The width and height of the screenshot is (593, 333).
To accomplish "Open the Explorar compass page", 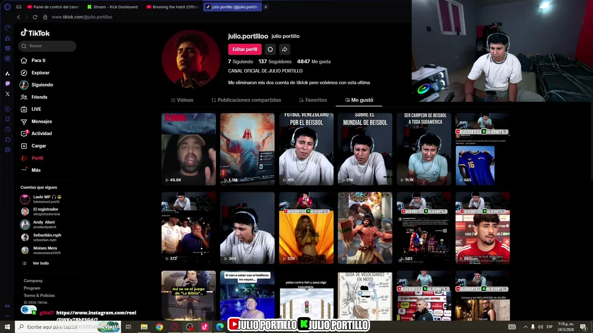I will click(35, 73).
